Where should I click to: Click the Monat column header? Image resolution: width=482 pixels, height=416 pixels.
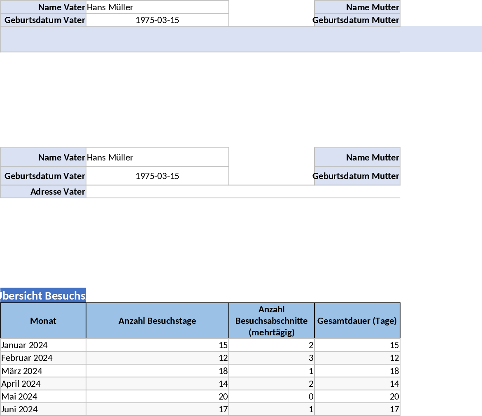[43, 321]
